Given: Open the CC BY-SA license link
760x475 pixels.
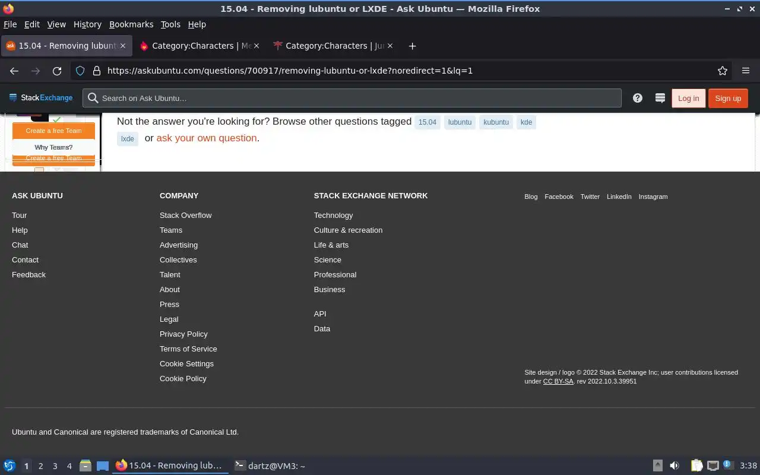Looking at the screenshot, I should tap(558, 381).
